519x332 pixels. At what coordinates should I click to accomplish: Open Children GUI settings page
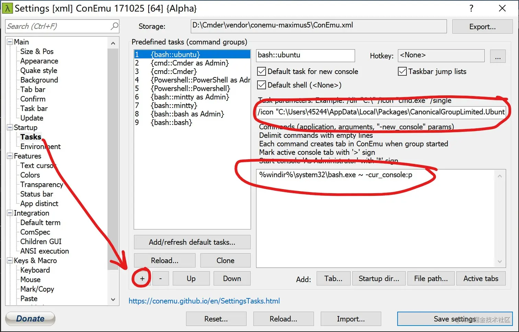click(41, 242)
